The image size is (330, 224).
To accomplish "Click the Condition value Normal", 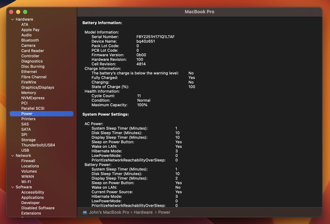I will coord(144,101).
